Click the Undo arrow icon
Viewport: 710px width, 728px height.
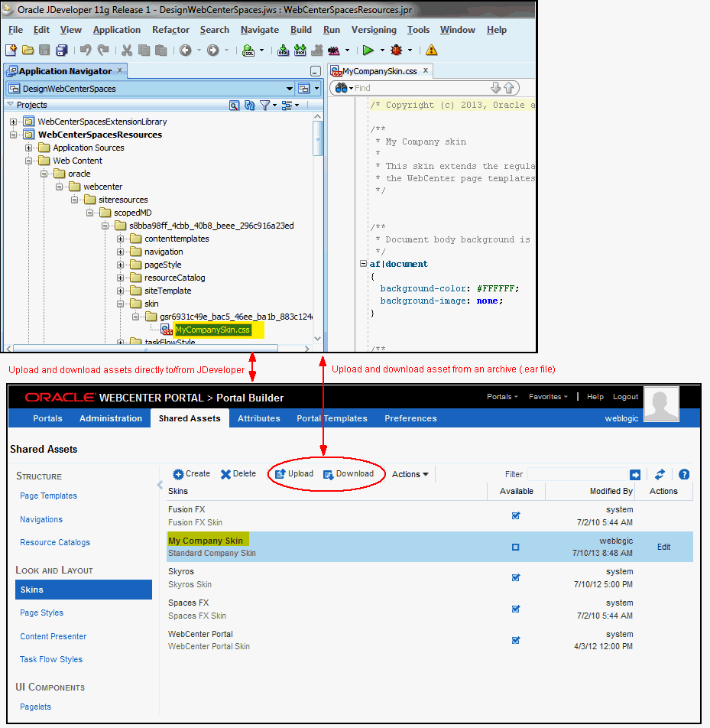click(86, 50)
